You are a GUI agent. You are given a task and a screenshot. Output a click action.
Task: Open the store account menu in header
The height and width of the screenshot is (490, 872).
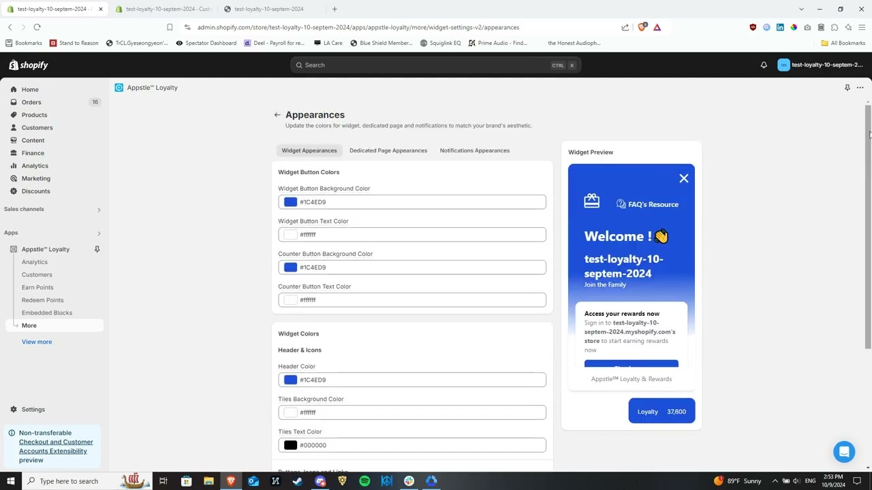point(821,65)
